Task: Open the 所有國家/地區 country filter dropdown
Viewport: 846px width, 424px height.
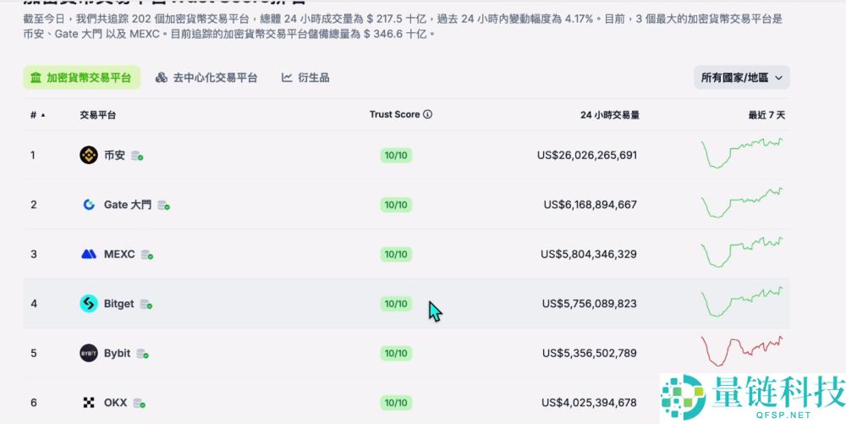Action: 741,78
